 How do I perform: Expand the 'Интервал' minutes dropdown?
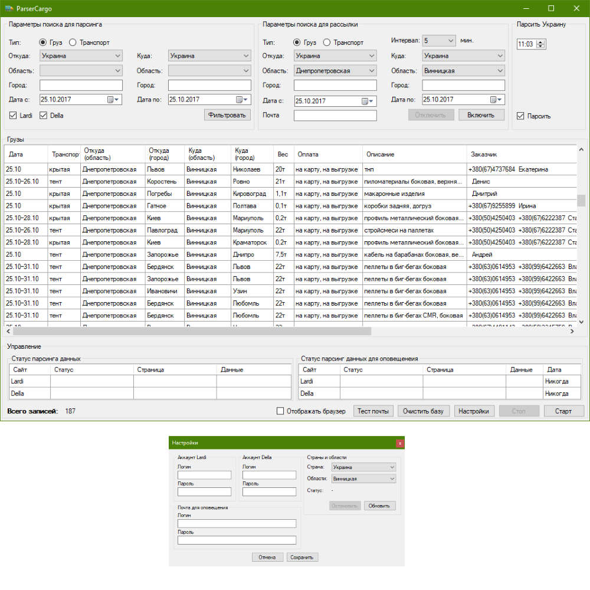(x=451, y=41)
